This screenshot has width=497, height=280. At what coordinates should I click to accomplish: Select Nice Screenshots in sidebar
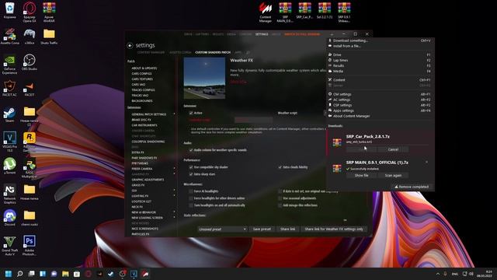pos(145,229)
